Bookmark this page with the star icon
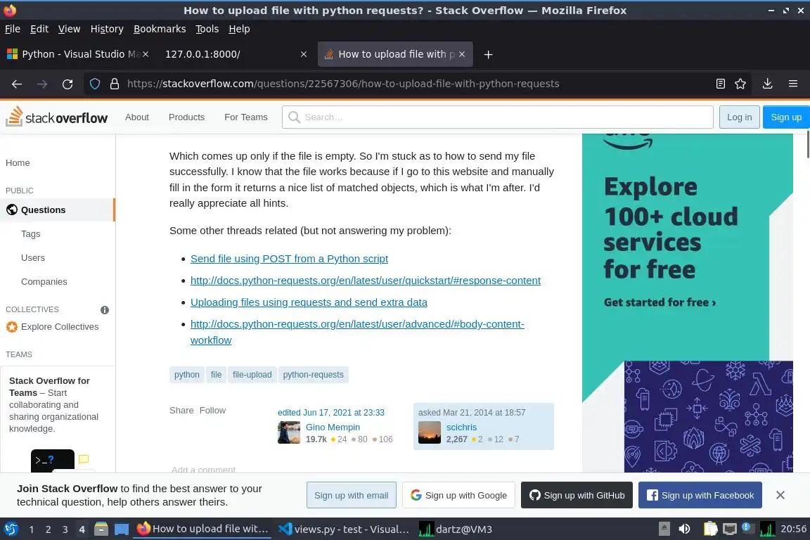This screenshot has width=810, height=540. point(740,84)
